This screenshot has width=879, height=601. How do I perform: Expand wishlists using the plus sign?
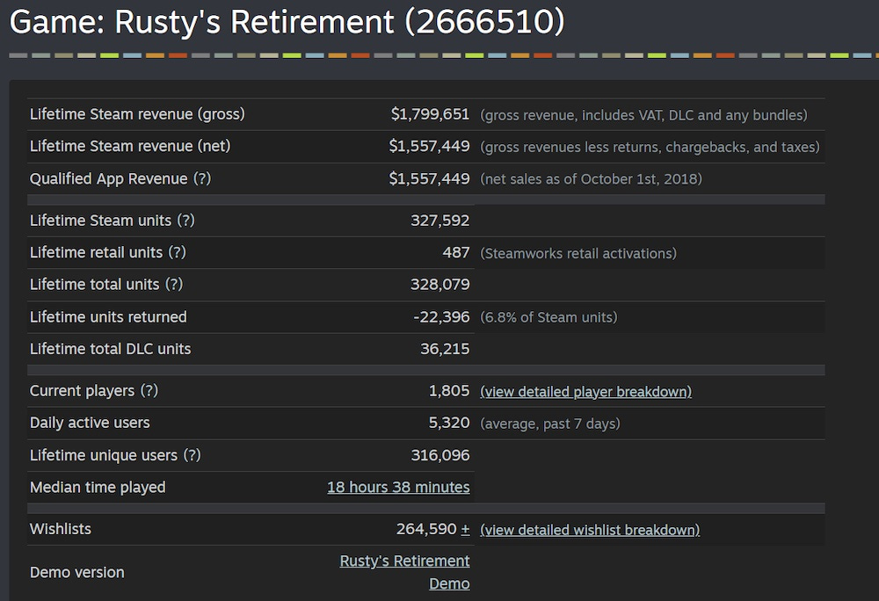coord(467,528)
